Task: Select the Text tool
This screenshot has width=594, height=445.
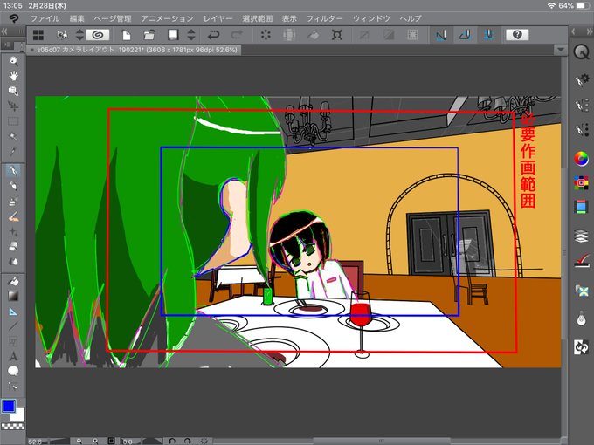Action: click(x=13, y=356)
